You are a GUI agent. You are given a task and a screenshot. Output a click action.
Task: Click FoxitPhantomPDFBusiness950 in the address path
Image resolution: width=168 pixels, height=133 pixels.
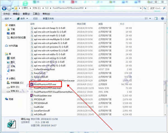pos(68,8)
